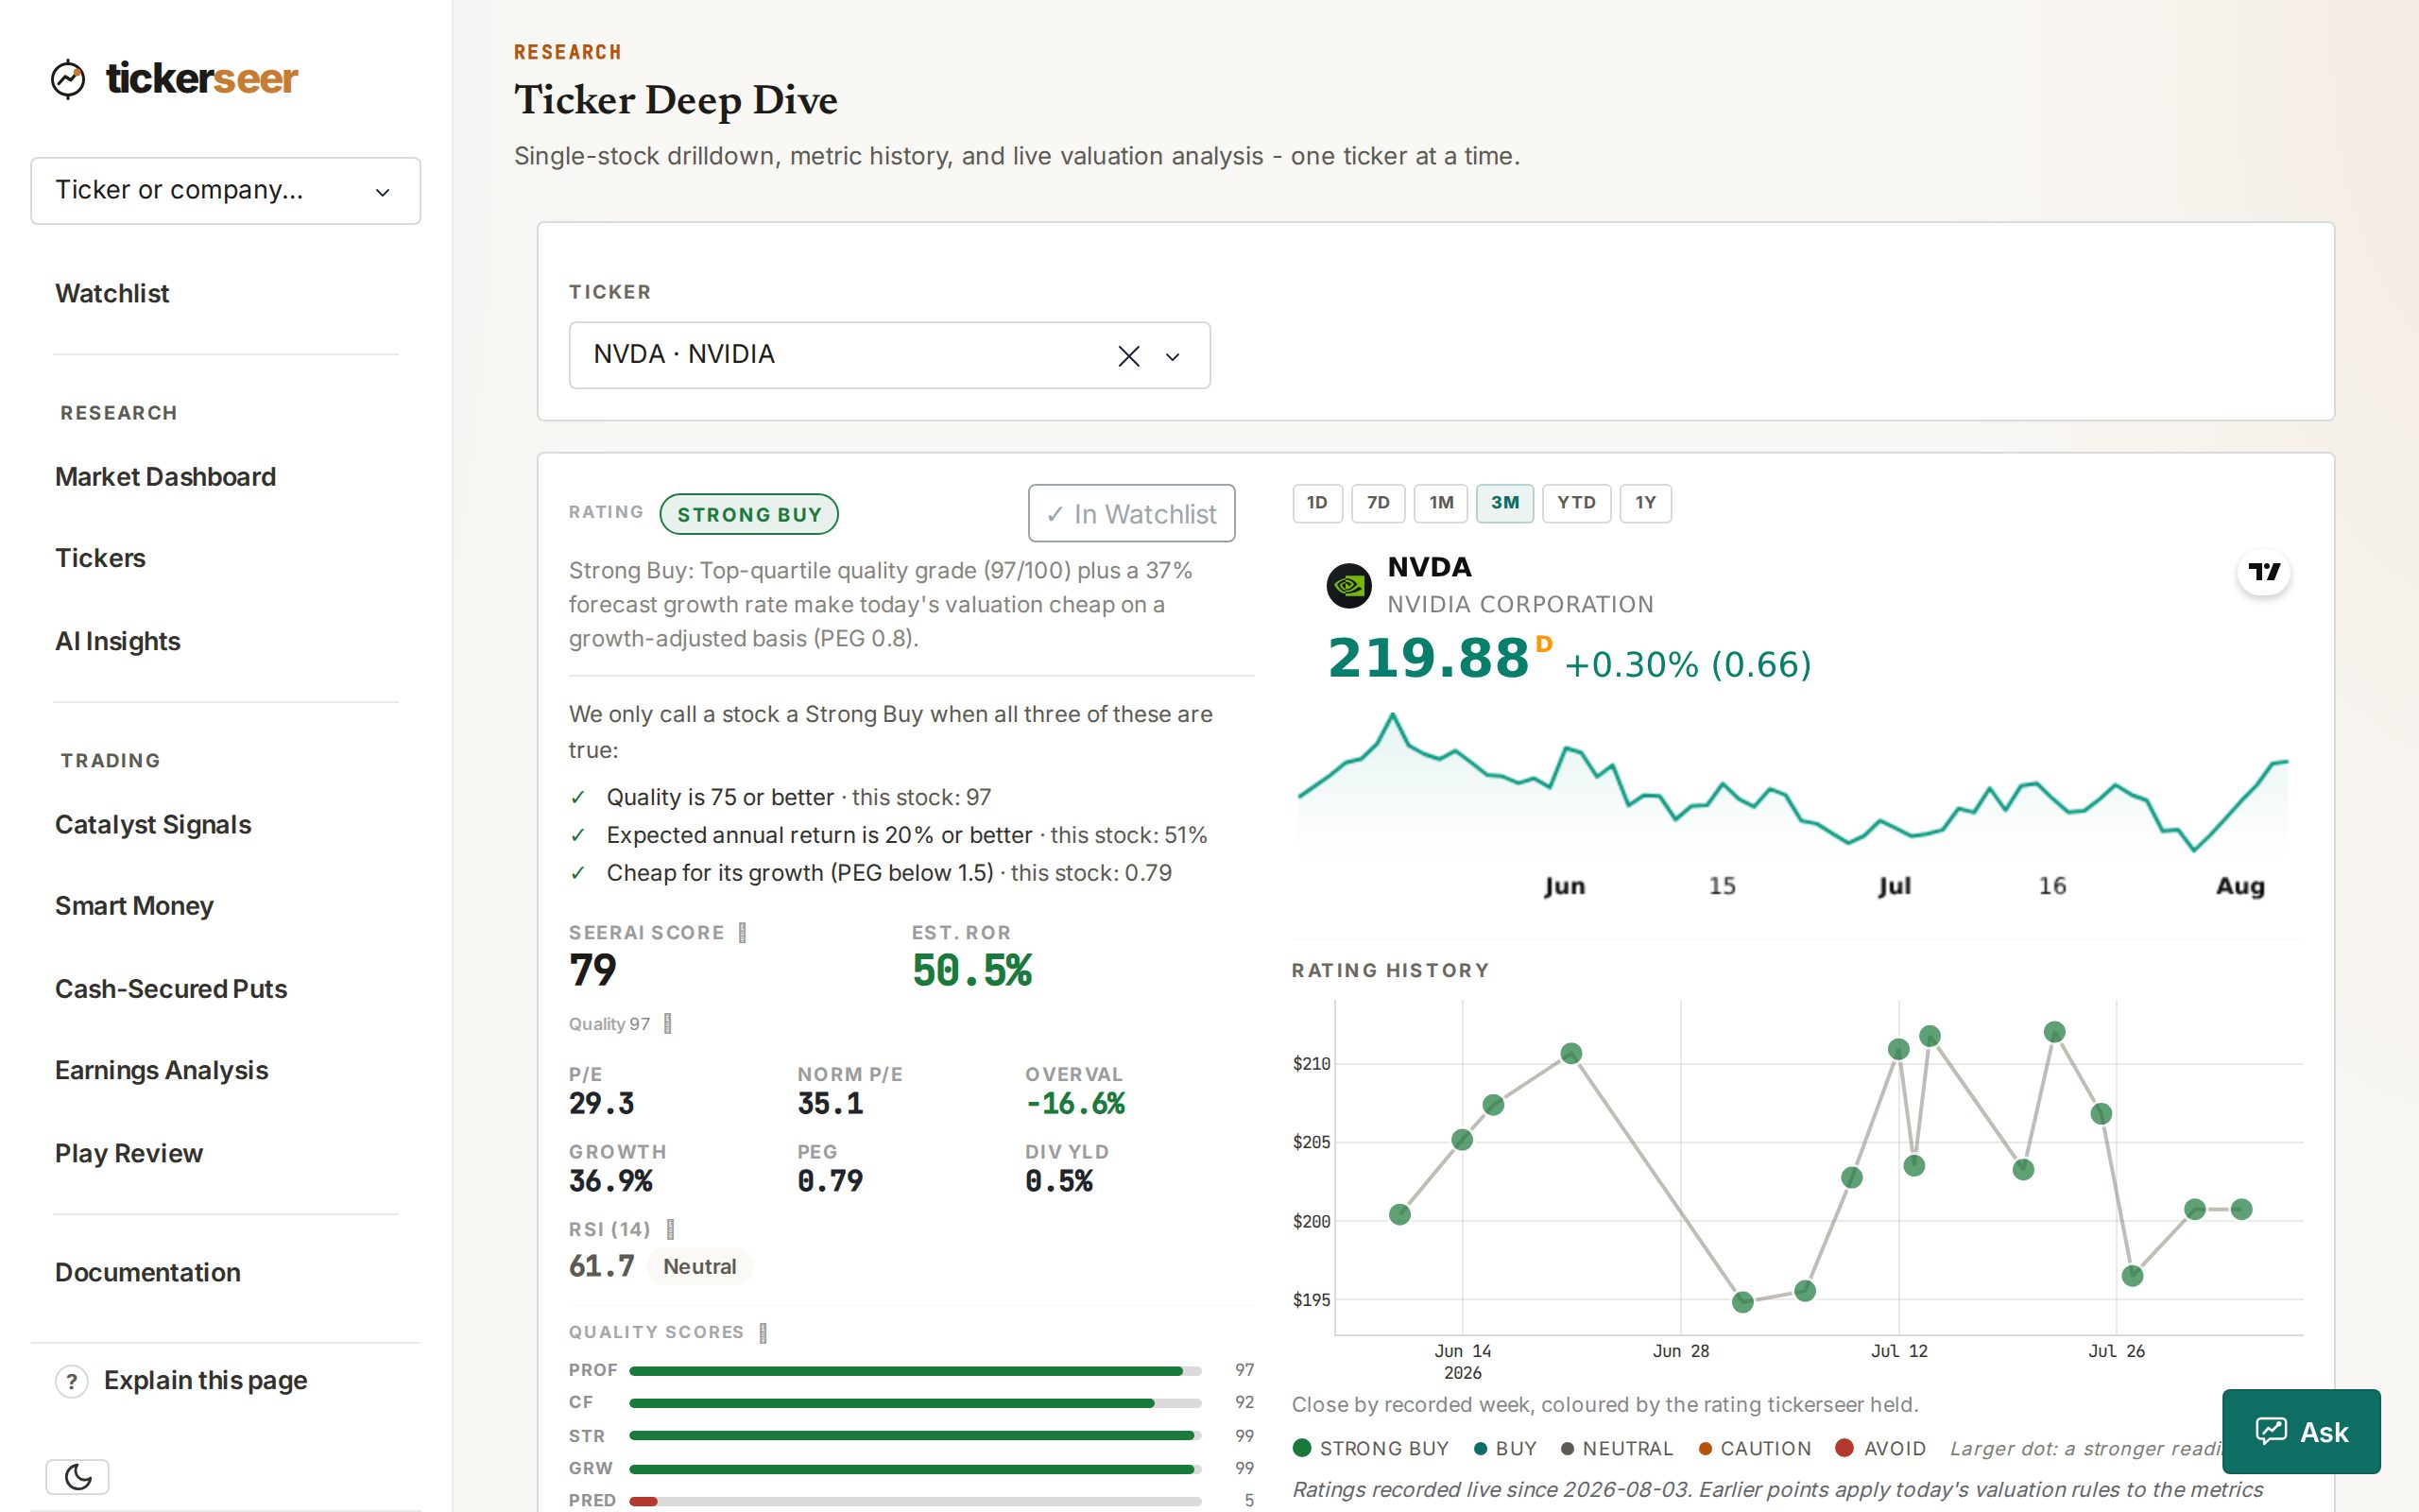Click the BUY legend swatch
The height and width of the screenshot is (1512, 2419).
(1482, 1449)
